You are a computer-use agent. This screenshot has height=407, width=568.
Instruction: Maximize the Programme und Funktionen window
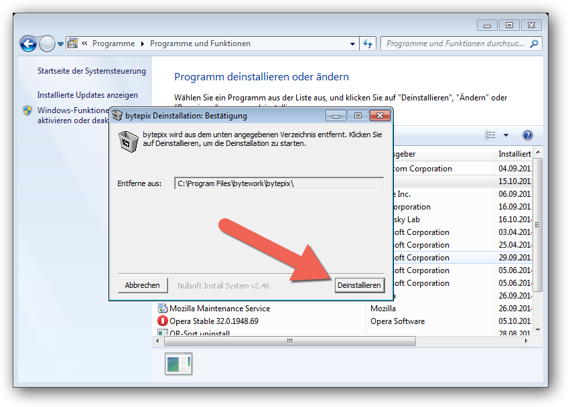(509, 25)
